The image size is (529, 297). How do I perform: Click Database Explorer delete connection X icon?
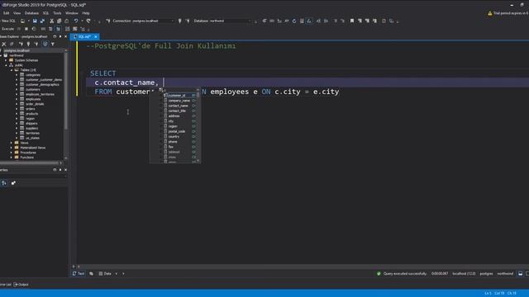4,44
